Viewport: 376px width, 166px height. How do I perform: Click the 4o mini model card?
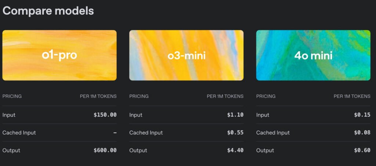point(313,55)
